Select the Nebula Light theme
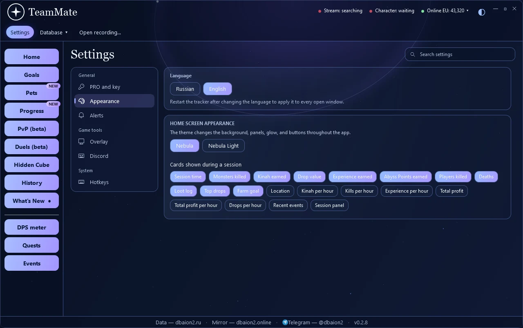 [x=224, y=146]
